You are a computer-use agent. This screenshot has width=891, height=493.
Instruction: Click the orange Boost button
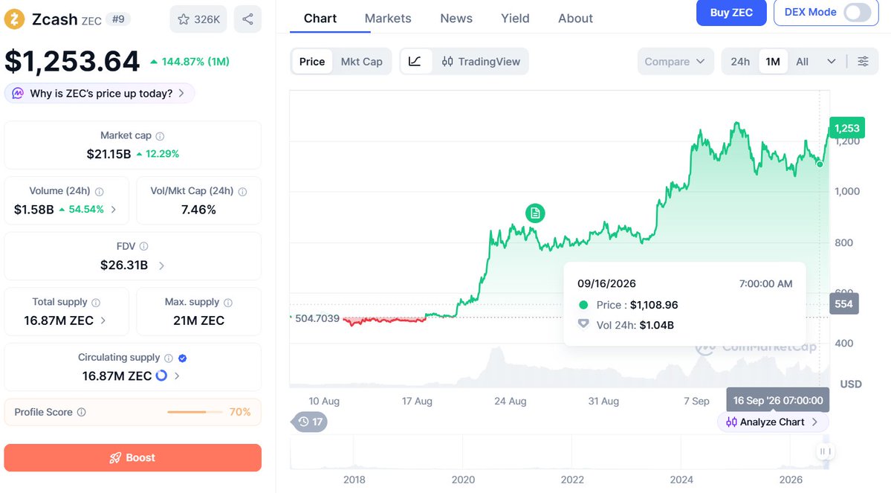(133, 458)
